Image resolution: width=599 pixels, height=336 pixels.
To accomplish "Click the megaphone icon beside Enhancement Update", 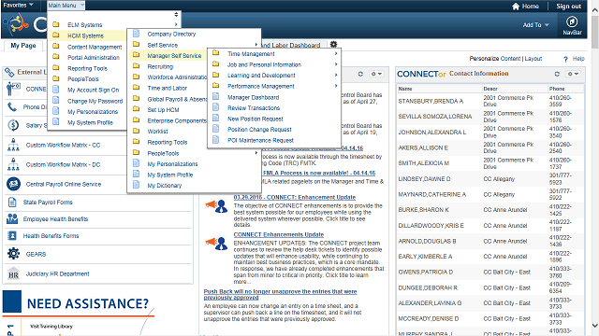I will pos(216,205).
